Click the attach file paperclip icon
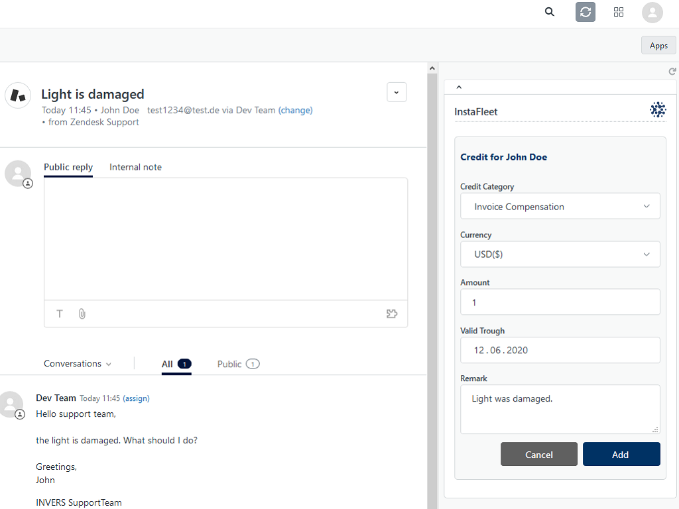 pos(82,313)
